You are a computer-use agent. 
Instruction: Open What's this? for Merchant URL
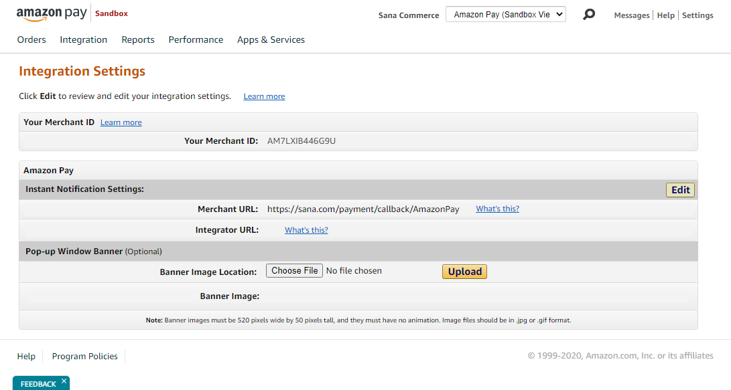coord(497,209)
